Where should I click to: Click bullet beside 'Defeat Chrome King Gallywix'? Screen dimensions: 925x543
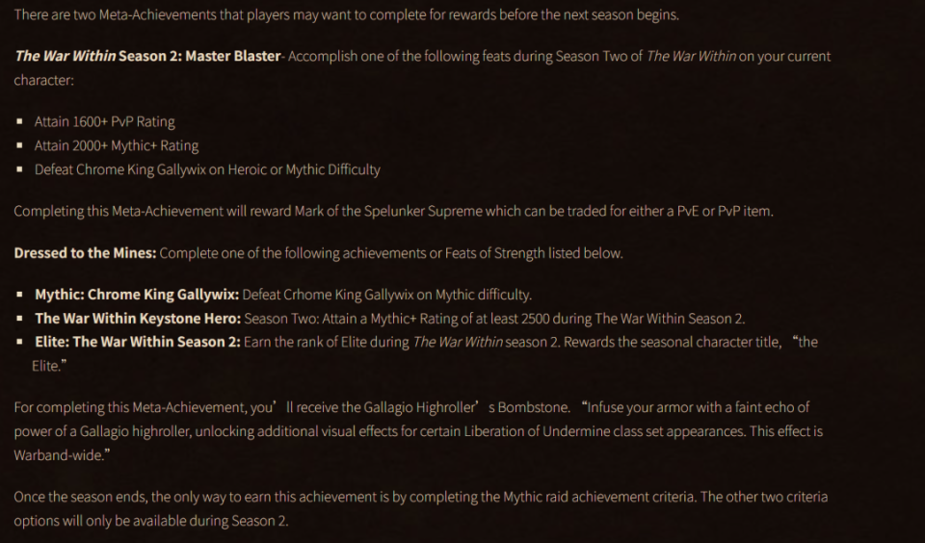click(x=20, y=169)
